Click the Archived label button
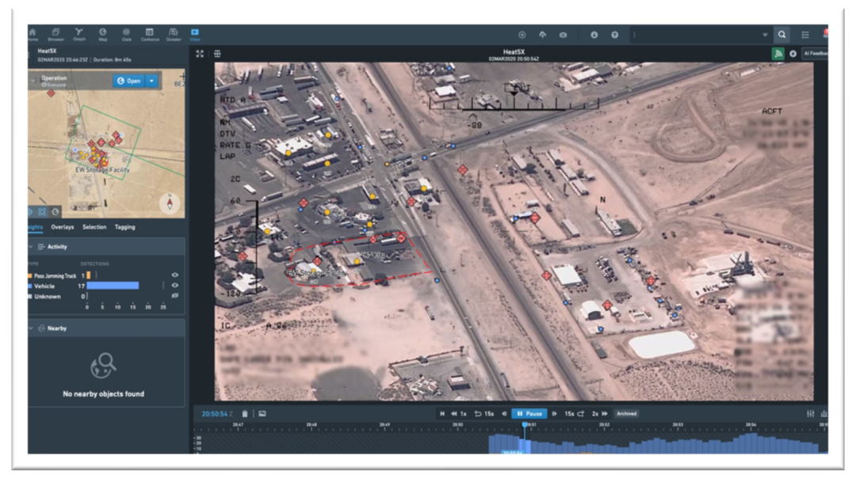Image resolution: width=856 pixels, height=485 pixels. (627, 414)
